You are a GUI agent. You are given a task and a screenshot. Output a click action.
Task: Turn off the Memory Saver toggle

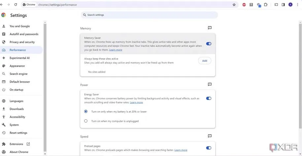[209, 44]
